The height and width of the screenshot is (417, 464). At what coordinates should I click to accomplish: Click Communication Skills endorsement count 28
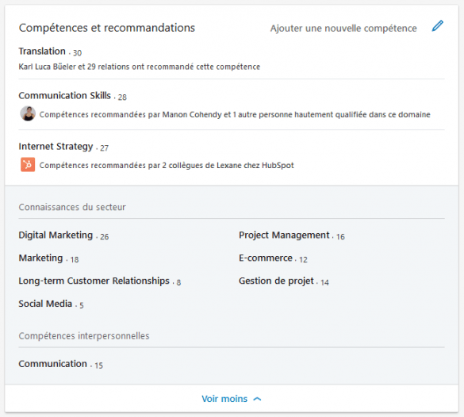pyautogui.click(x=122, y=98)
